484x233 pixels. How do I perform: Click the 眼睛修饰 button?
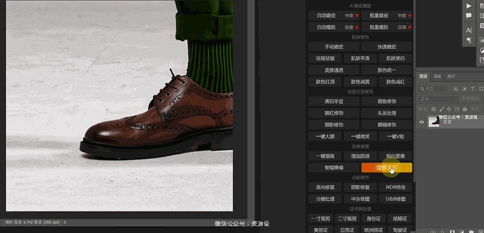pos(387,125)
